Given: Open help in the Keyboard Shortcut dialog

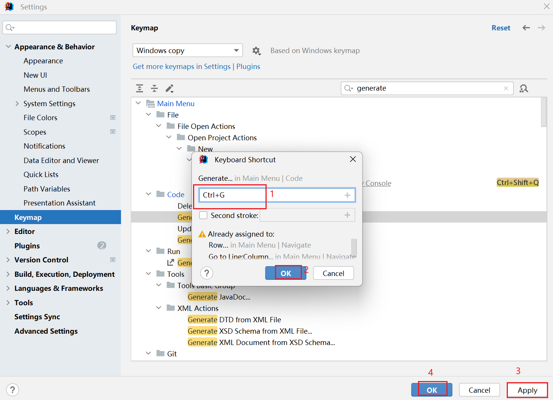Looking at the screenshot, I should coord(207,273).
